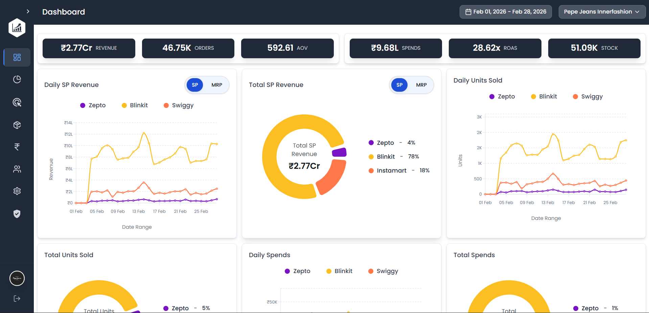Screen dimensions: 649x313
Task: Expand the sidebar with the chevron arrow
Action: [x=28, y=12]
